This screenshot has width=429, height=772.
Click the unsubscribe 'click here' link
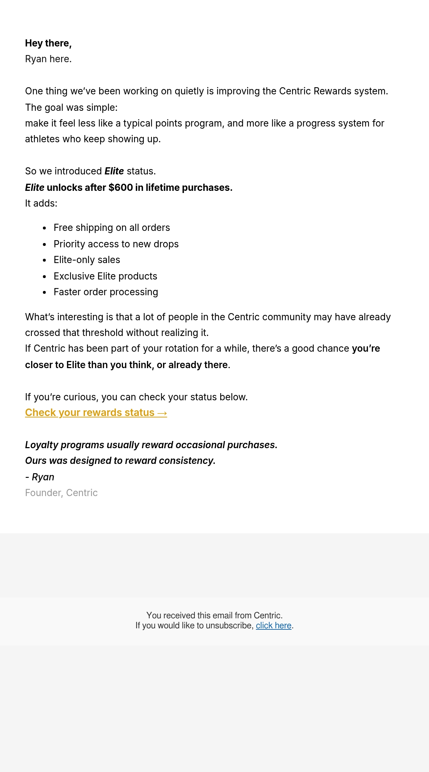pos(273,625)
